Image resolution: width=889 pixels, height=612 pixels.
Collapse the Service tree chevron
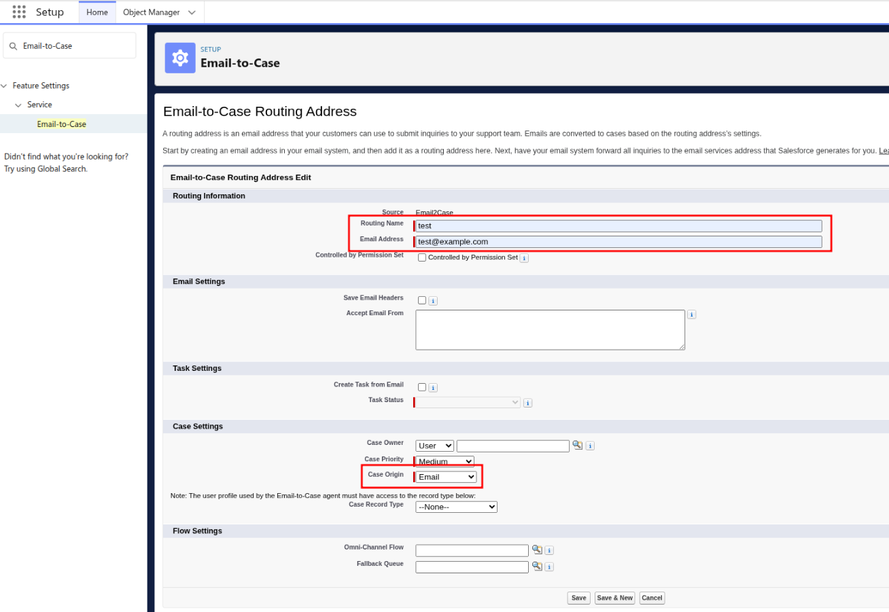[18, 105]
